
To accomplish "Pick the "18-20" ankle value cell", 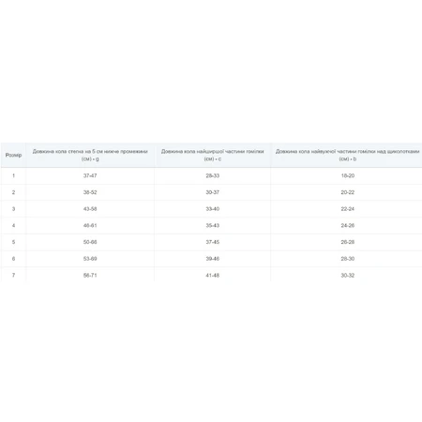I will (x=347, y=175).
